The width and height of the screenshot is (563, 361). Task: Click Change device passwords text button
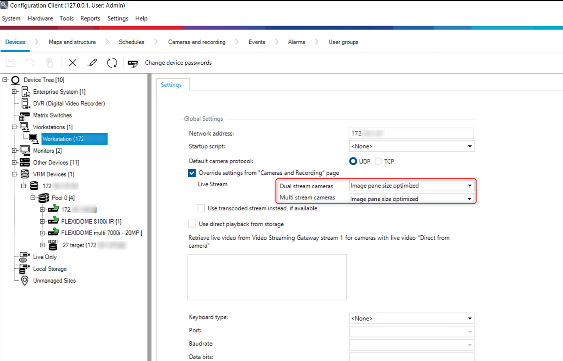pyautogui.click(x=178, y=63)
